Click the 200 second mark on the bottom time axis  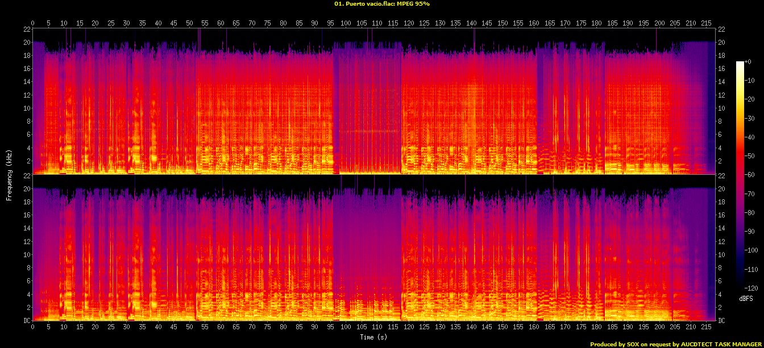659,327
